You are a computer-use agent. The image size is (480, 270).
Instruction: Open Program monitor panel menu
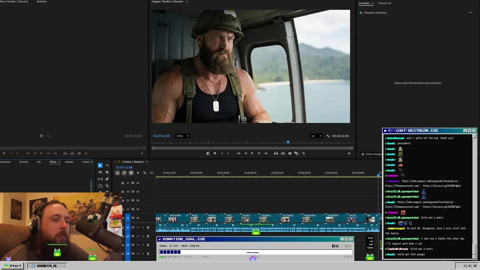(x=187, y=1)
